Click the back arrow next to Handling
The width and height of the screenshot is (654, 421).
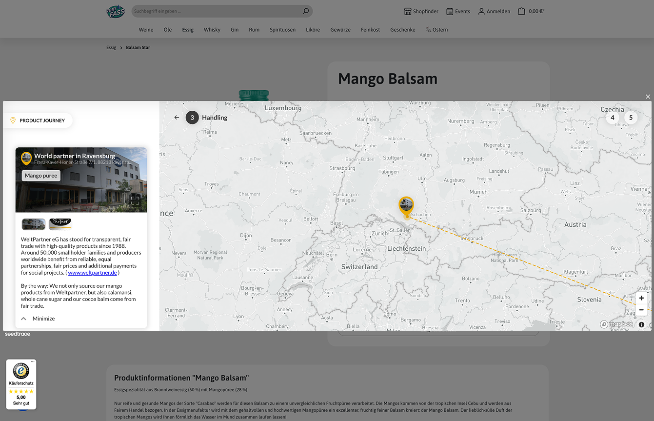[177, 118]
